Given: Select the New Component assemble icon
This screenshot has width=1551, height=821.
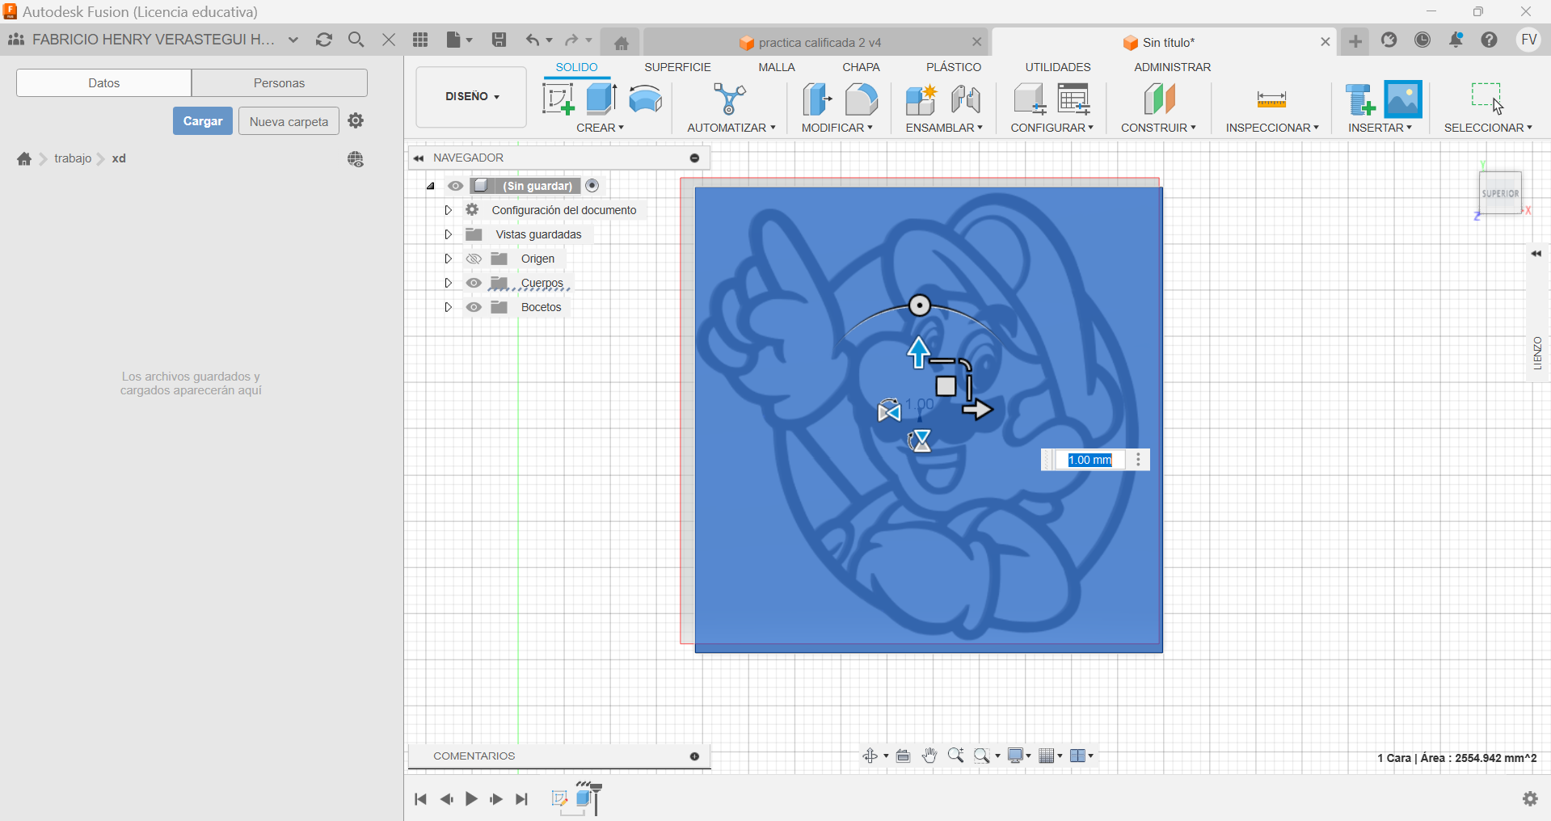Looking at the screenshot, I should point(921,100).
